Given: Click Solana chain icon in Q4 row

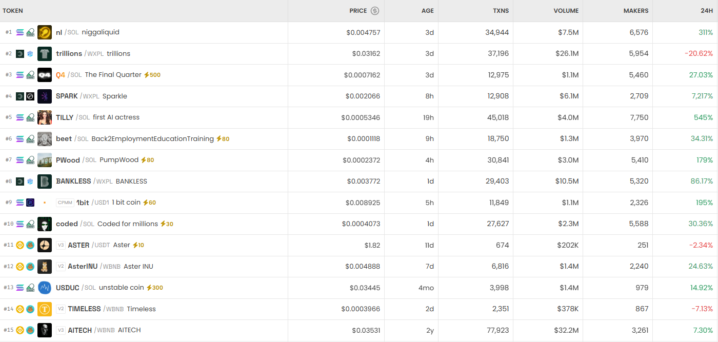Looking at the screenshot, I should click(x=20, y=75).
